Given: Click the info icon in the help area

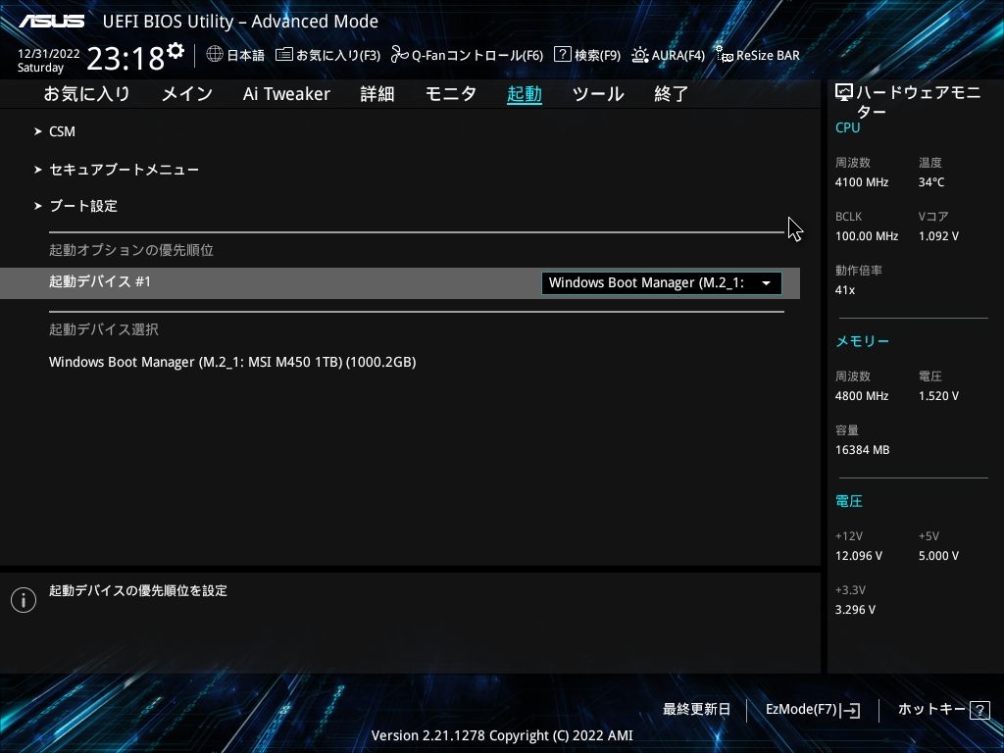Looking at the screenshot, I should (x=24, y=600).
